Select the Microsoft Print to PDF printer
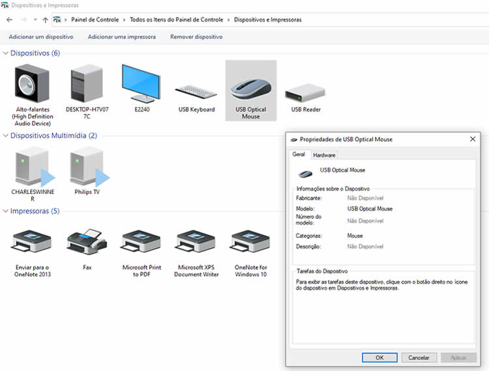The image size is (489, 371). pyautogui.click(x=141, y=241)
